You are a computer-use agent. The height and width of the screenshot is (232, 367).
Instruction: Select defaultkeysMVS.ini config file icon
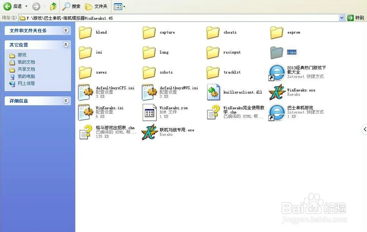point(149,92)
